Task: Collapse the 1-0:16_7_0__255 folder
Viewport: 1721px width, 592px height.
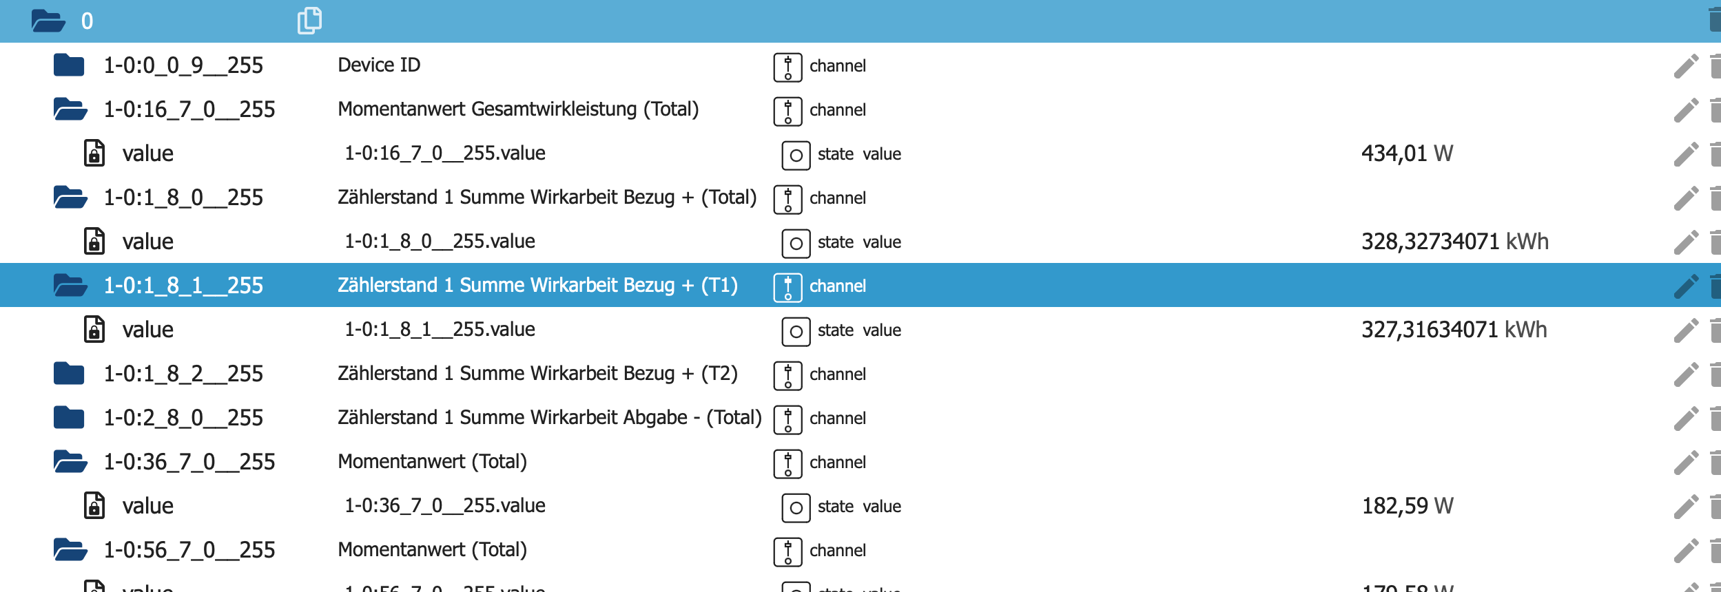Action: (70, 109)
